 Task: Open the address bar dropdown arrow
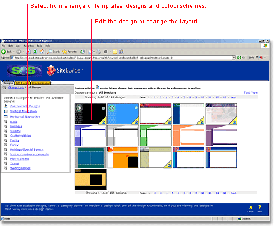point(234,58)
